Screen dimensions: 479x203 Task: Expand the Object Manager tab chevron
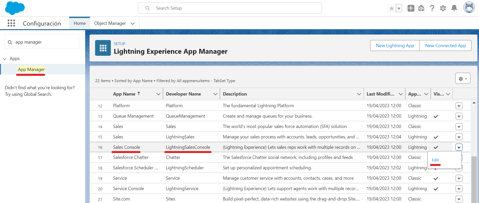click(x=132, y=24)
